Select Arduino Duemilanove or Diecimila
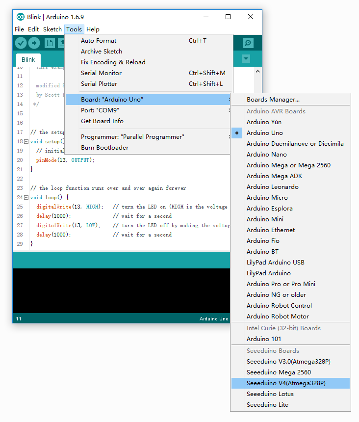Image resolution: width=359 pixels, height=422 pixels. tap(290, 144)
